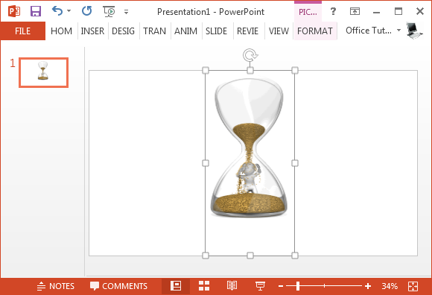
Task: Switch to Reading View icon
Action: click(x=232, y=286)
